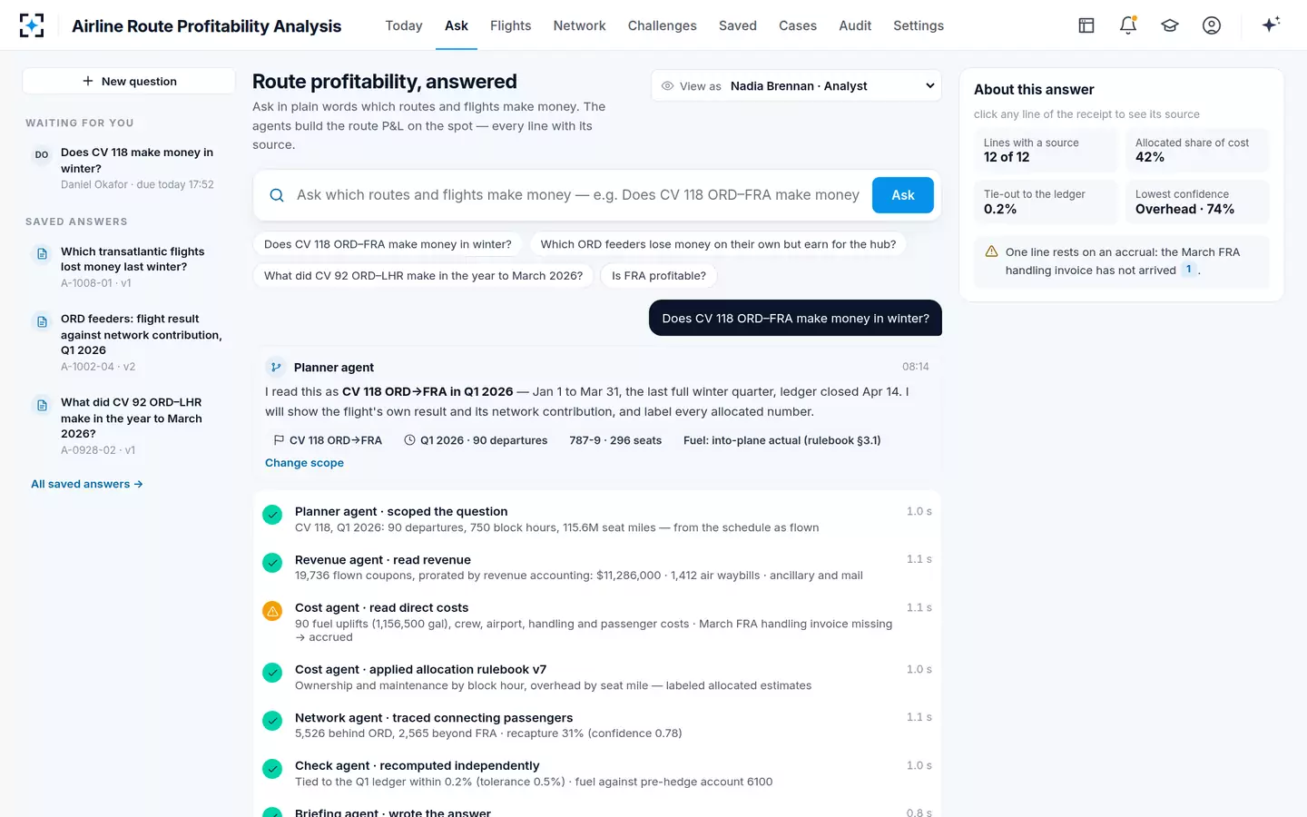Click green check for allocation rulebook v7 step
The width and height of the screenshot is (1307, 817).
click(x=272, y=673)
